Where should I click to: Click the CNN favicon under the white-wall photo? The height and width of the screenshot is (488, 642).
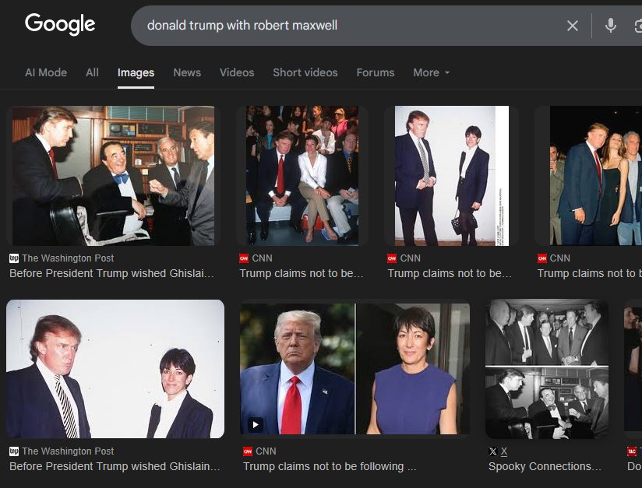pyautogui.click(x=392, y=258)
